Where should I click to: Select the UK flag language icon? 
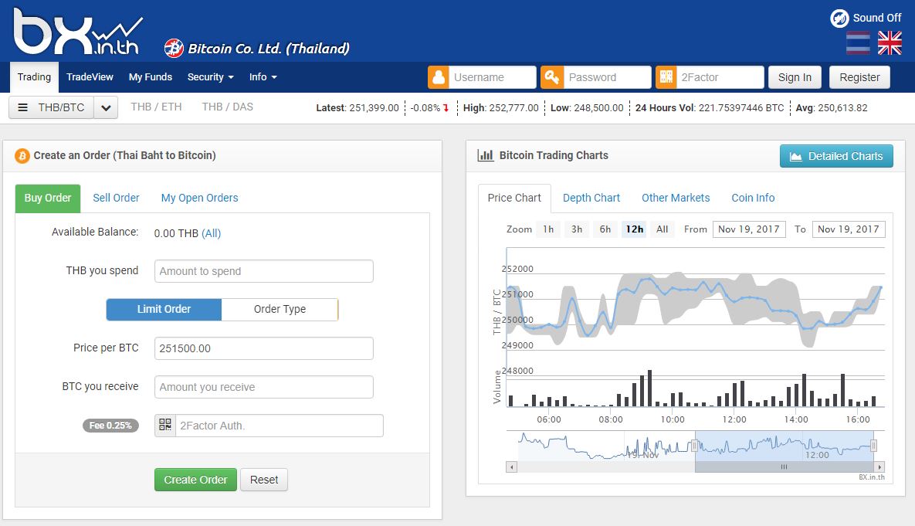pos(890,43)
